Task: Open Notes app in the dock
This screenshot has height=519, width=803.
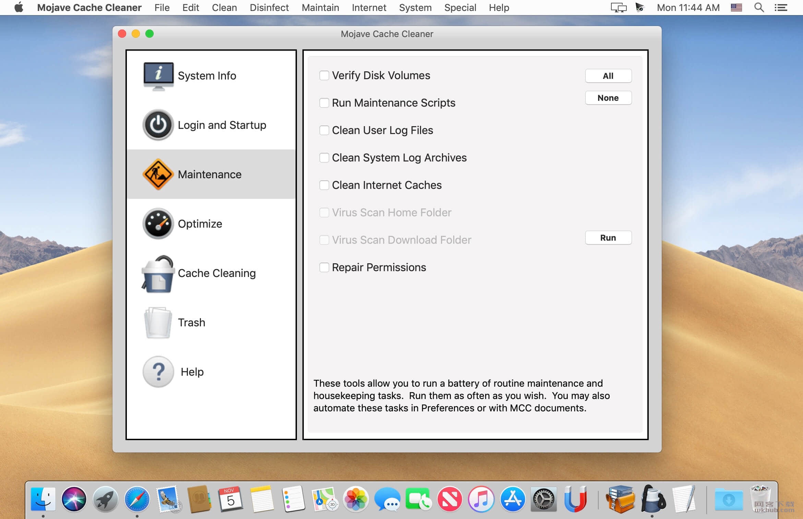Action: [x=262, y=499]
